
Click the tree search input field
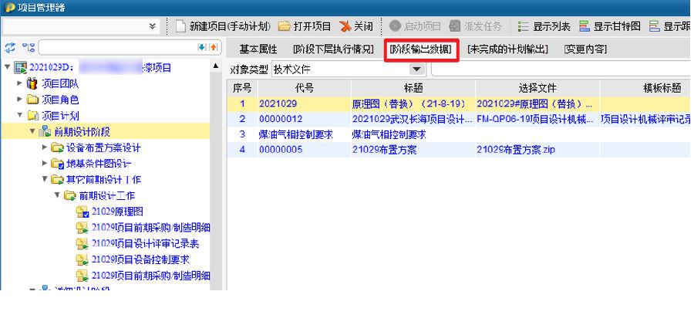point(118,47)
